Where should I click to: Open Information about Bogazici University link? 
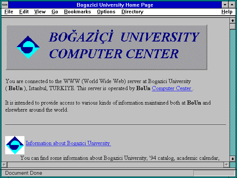coord(68,143)
